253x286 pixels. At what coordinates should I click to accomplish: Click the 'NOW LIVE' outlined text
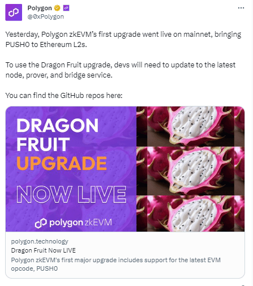click(71, 194)
